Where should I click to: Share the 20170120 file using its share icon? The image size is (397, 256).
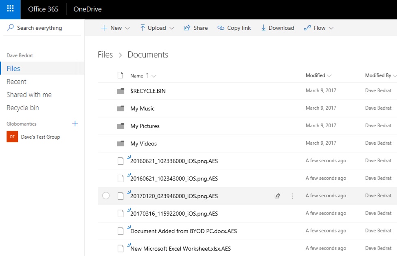click(x=278, y=196)
